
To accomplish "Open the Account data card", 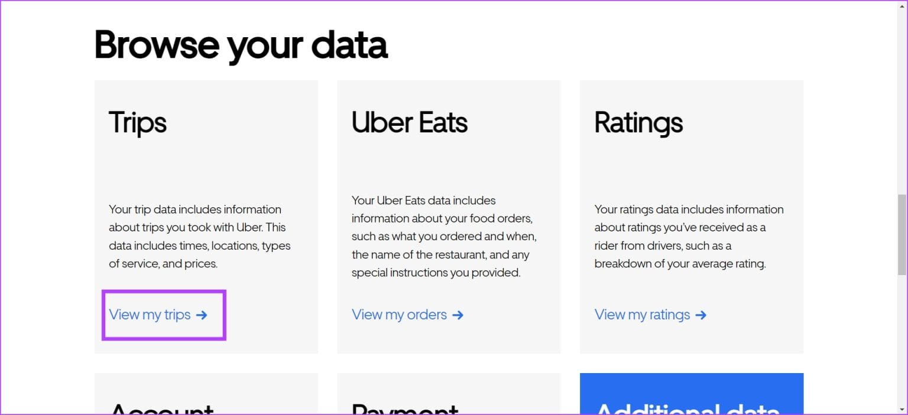I will point(206,393).
